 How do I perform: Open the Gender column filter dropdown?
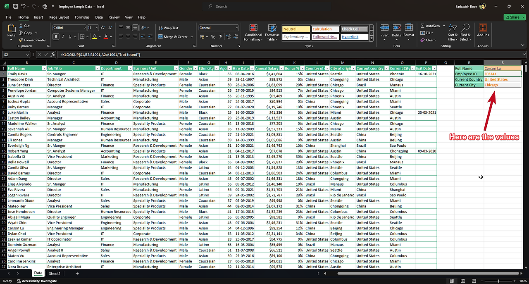195,68
